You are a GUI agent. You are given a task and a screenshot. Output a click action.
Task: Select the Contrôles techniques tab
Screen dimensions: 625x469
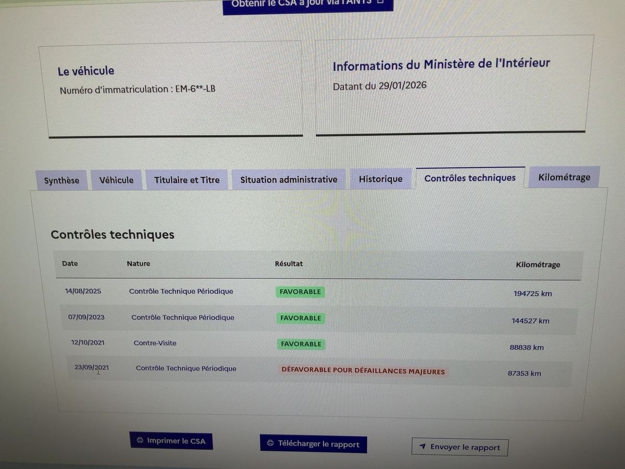click(470, 178)
